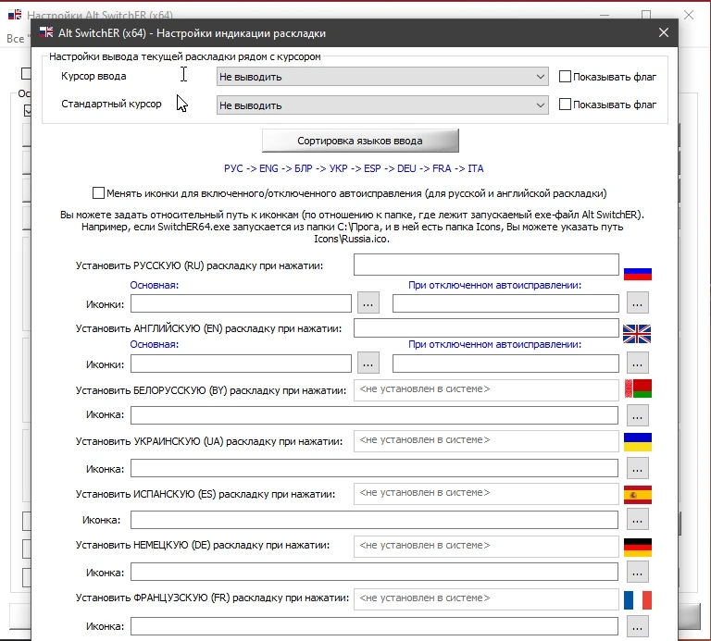711x641 pixels.
Task: Open the Курсор ввода dropdown
Action: (x=382, y=77)
